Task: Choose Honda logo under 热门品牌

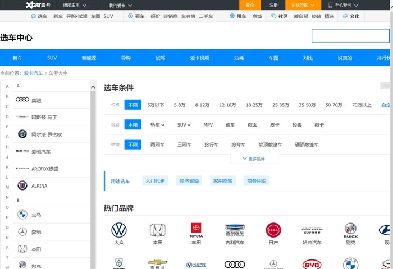Action: click(x=158, y=230)
